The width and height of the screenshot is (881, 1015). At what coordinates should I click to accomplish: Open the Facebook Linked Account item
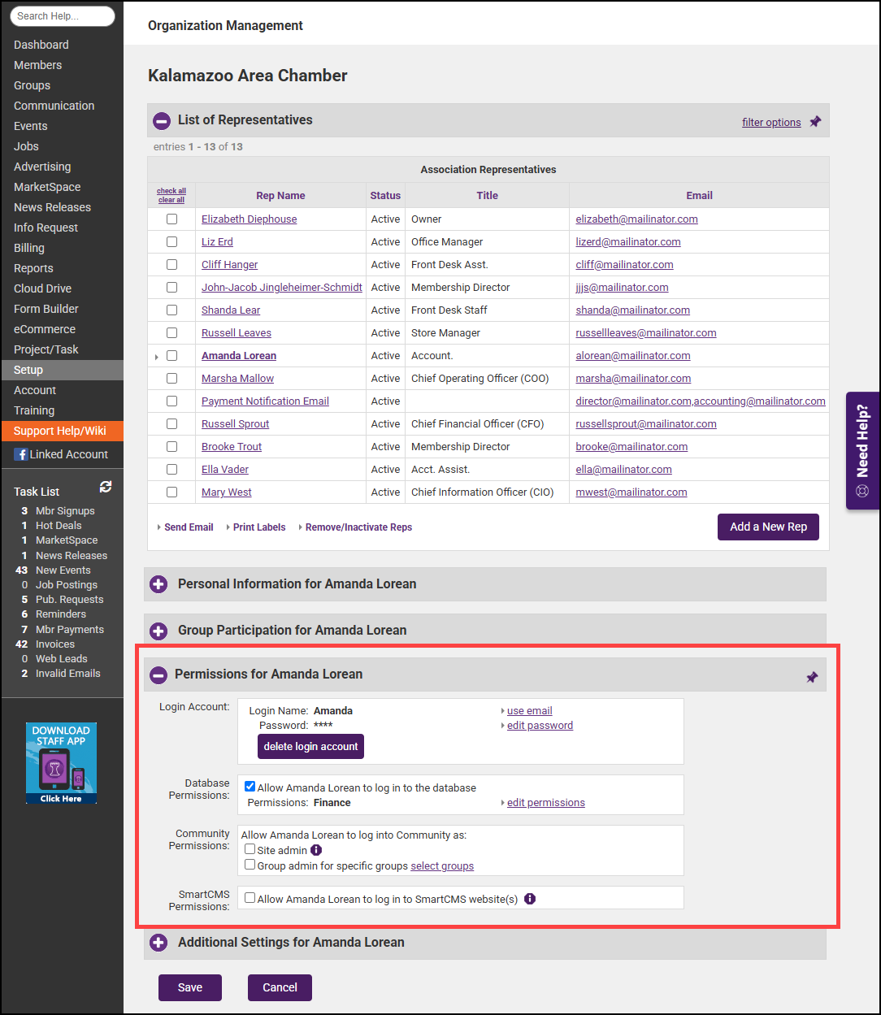coord(62,454)
